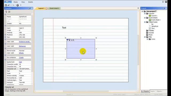Click the layout vertical scrollbar thumb
The image size is (171, 96).
coord(138,50)
